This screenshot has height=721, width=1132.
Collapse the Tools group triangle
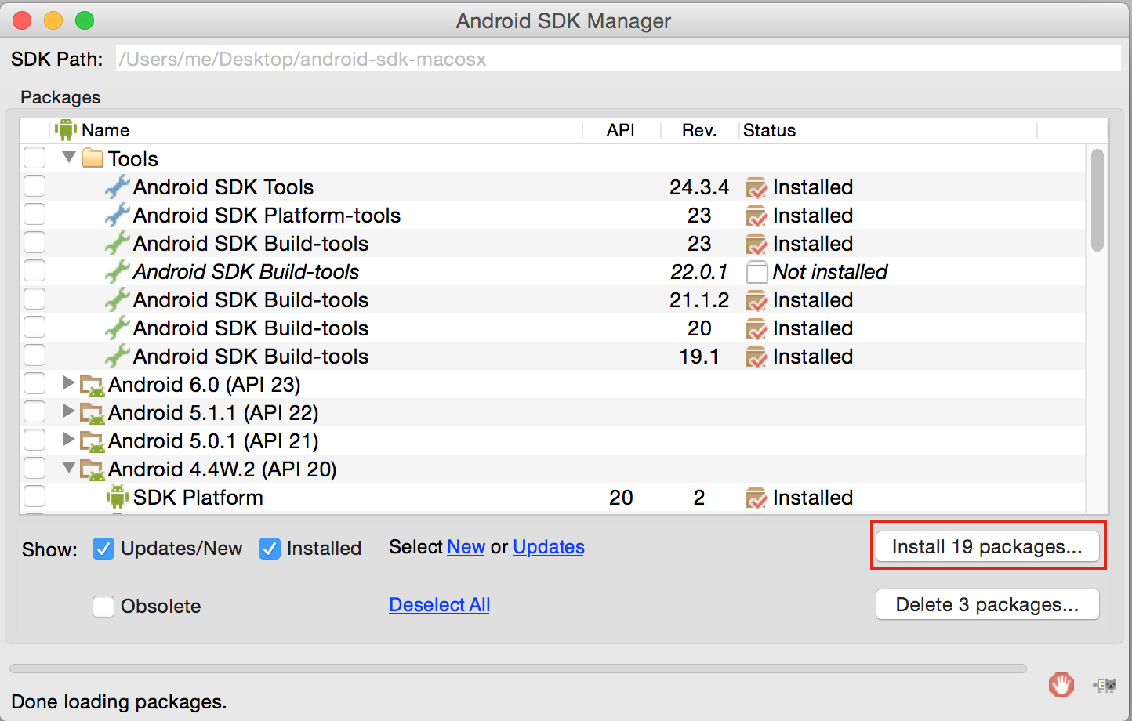click(x=69, y=158)
